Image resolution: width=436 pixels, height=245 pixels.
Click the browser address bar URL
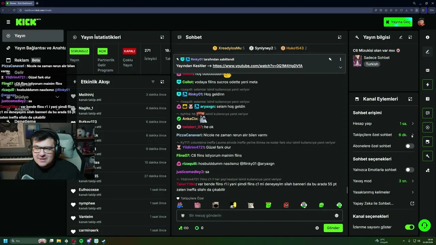(x=38, y=10)
